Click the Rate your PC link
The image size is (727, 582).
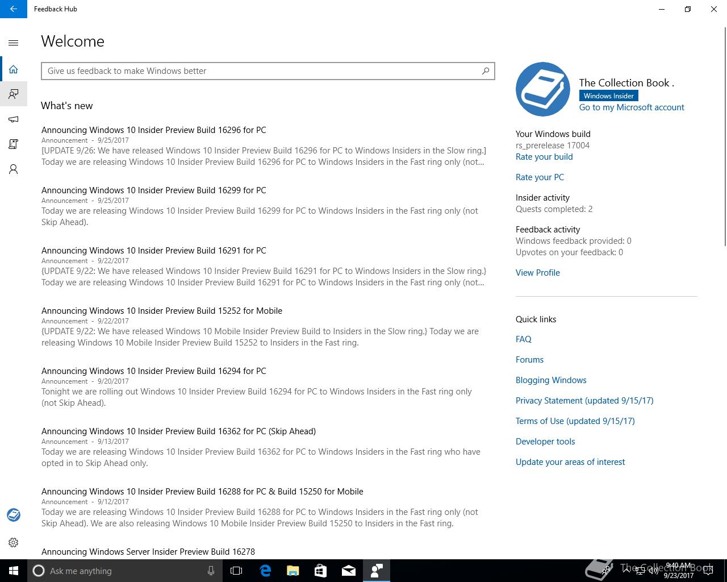540,177
